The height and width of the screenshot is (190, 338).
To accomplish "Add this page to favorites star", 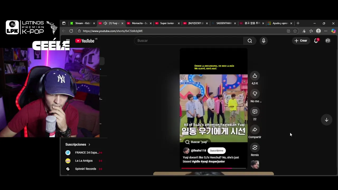I will click(x=295, y=31).
